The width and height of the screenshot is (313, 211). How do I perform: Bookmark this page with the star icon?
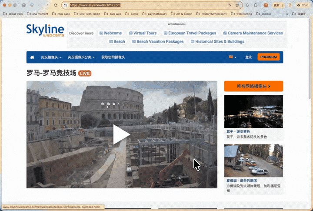pyautogui.click(x=237, y=5)
